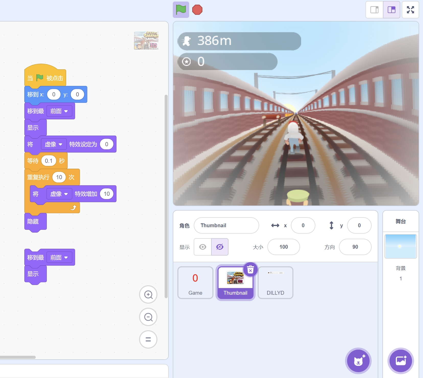Click the 386m distance indicator on stage
Screen dimensions: 423x378
239,41
